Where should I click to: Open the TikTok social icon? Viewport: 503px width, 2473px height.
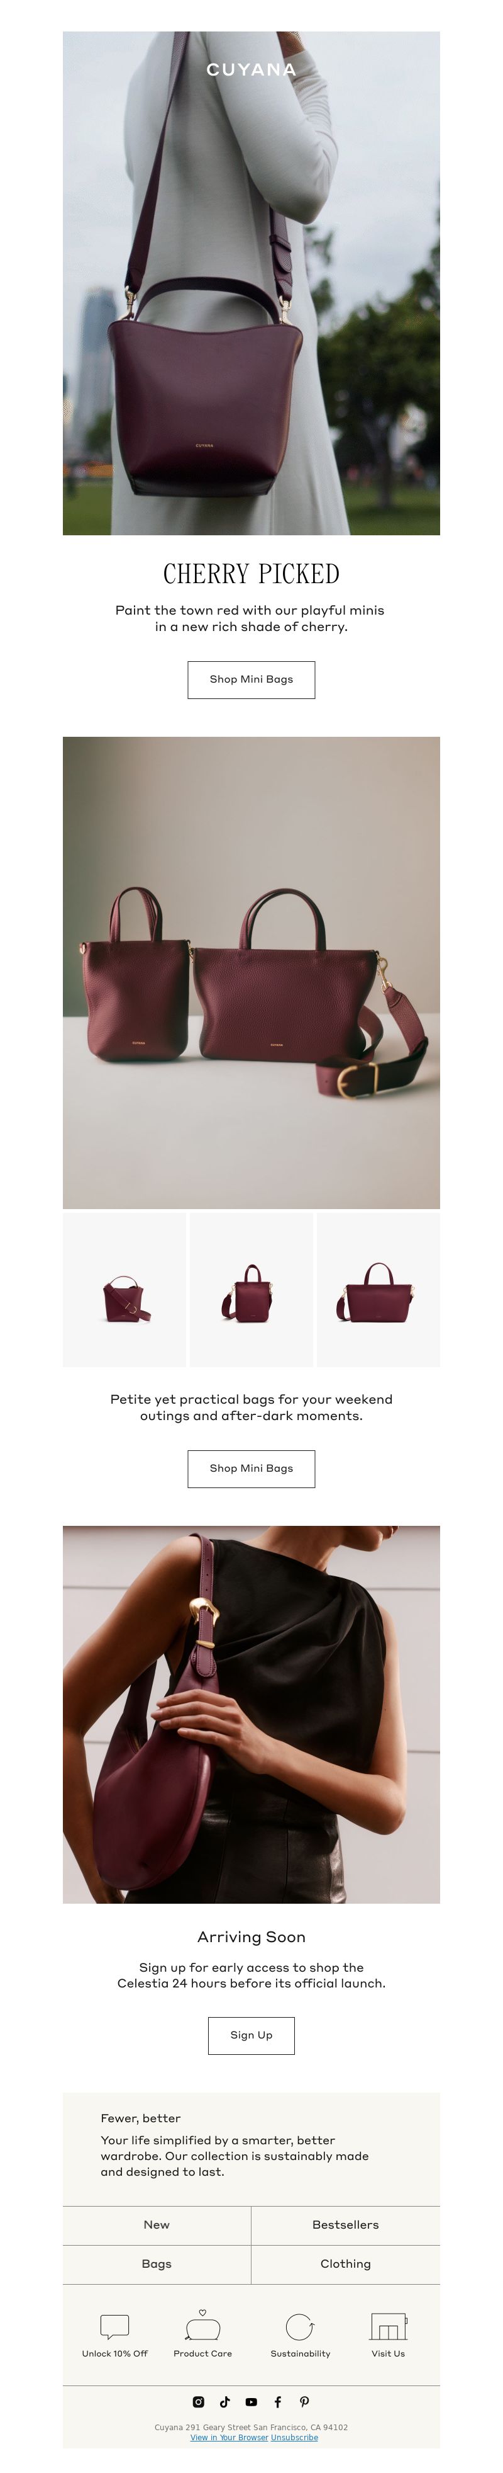[225, 2401]
